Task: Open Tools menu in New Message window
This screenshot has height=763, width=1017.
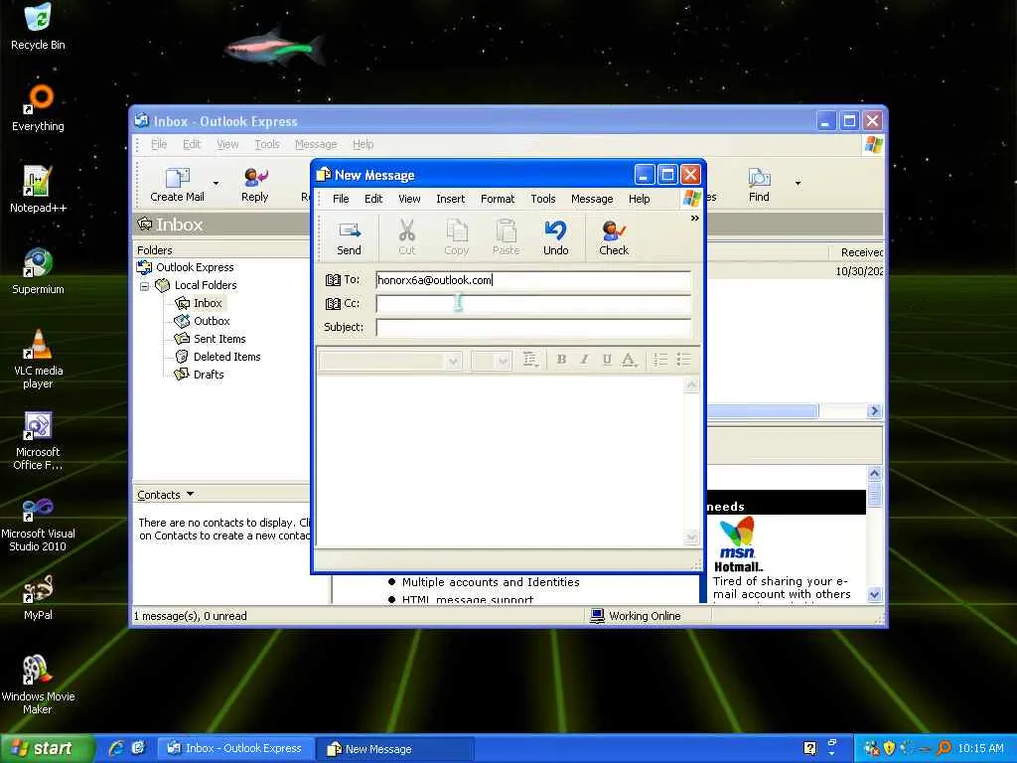Action: 543,199
